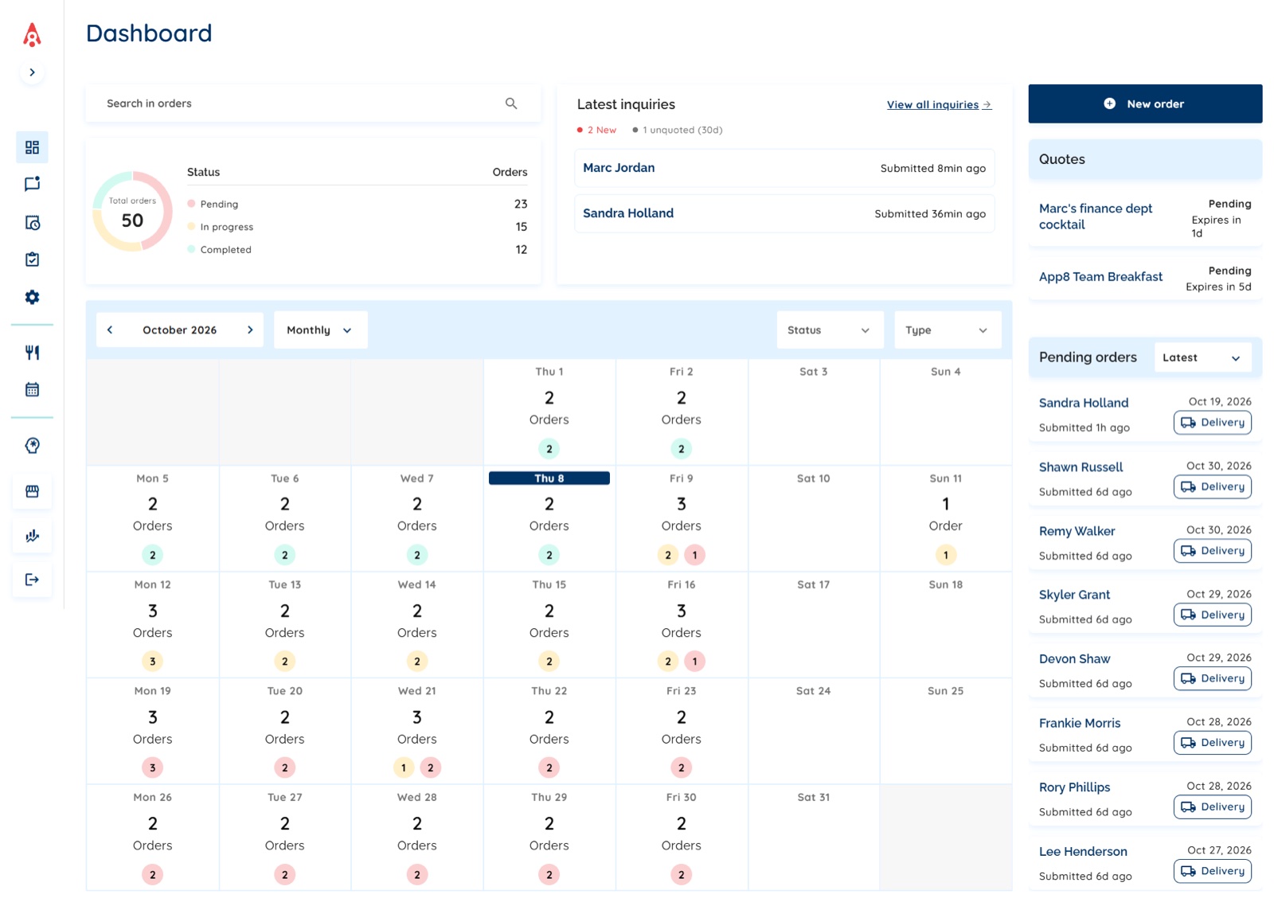Open the Dashboard grid icon in the sidebar
This screenshot has height=902, width=1274.
point(32,147)
